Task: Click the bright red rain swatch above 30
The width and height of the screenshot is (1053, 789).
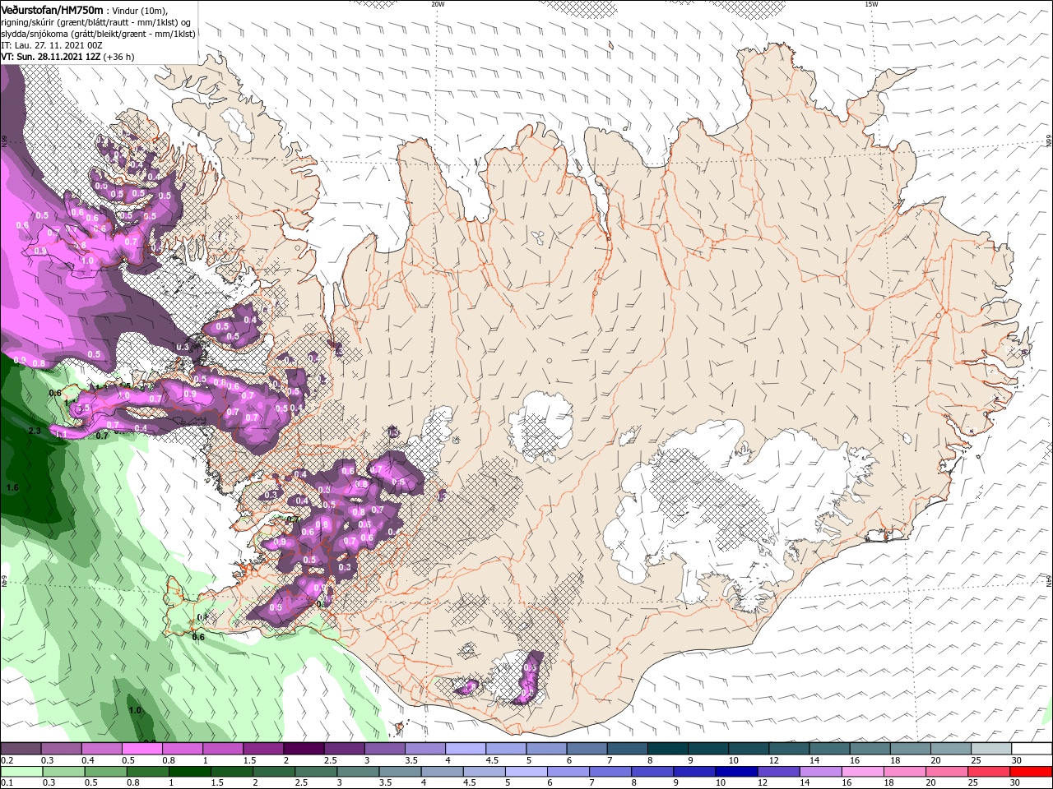Action: pyautogui.click(x=1032, y=772)
